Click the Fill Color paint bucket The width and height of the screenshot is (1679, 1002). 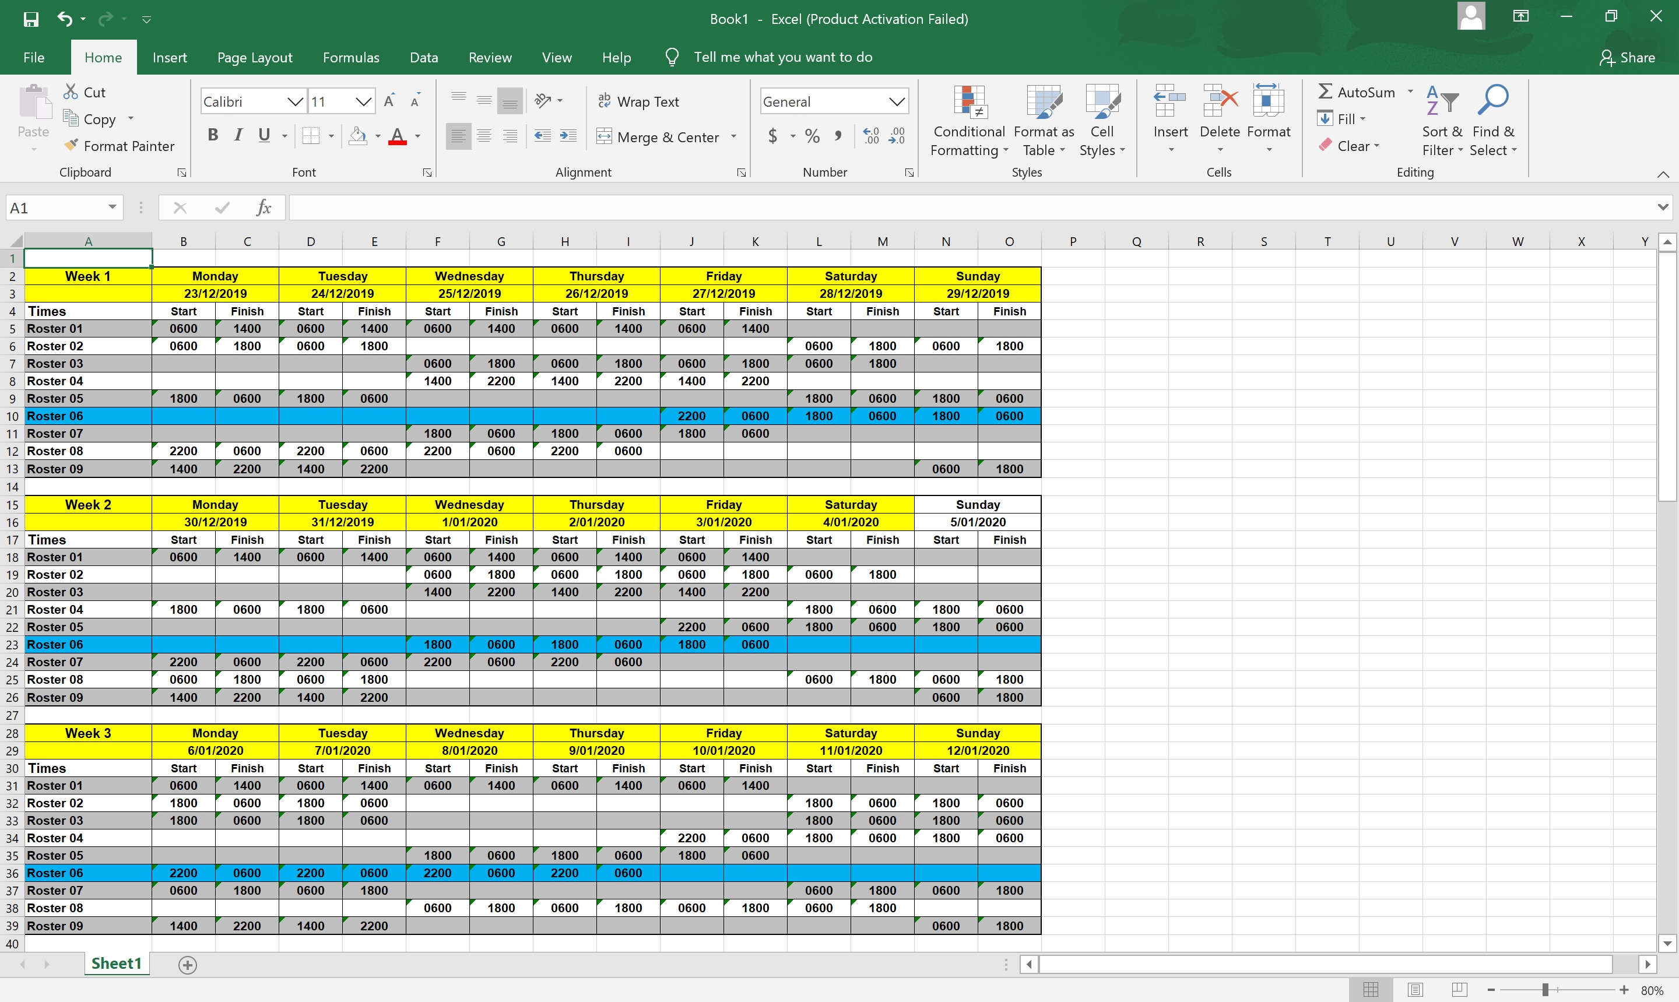coord(358,136)
